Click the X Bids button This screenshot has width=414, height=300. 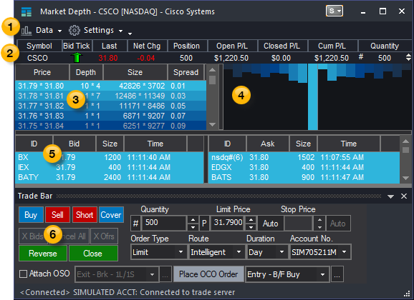pyautogui.click(x=32, y=236)
